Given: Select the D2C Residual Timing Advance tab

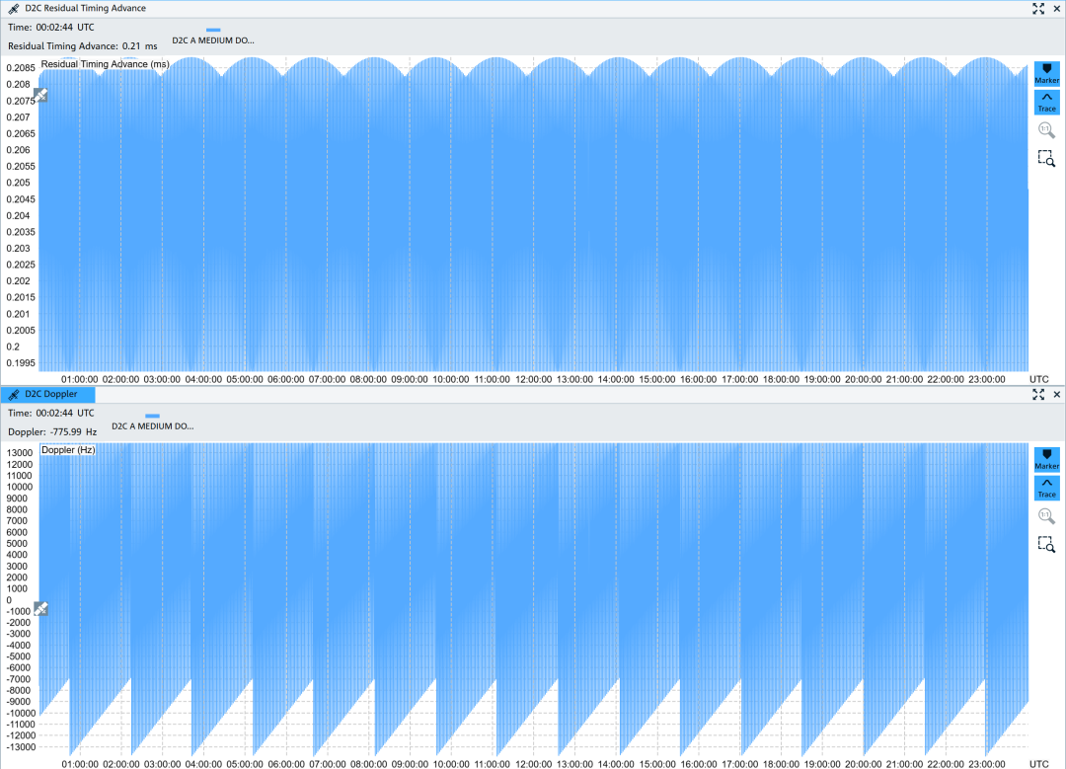Looking at the screenshot, I should 75,8.
